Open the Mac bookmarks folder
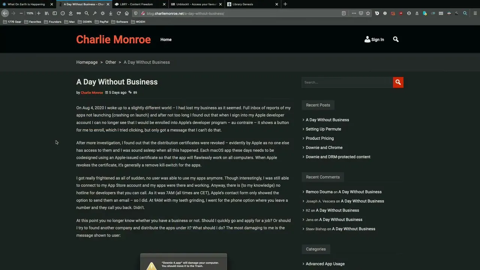This screenshot has height=270, width=480. coord(69,22)
